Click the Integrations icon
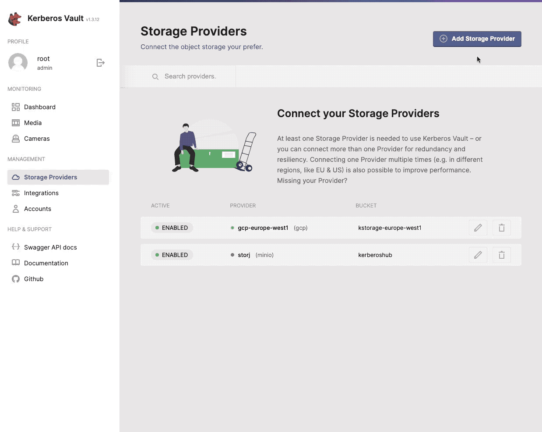The image size is (542, 432). click(x=16, y=193)
